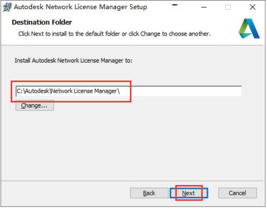Click the installer icon in the title bar

[7, 7]
